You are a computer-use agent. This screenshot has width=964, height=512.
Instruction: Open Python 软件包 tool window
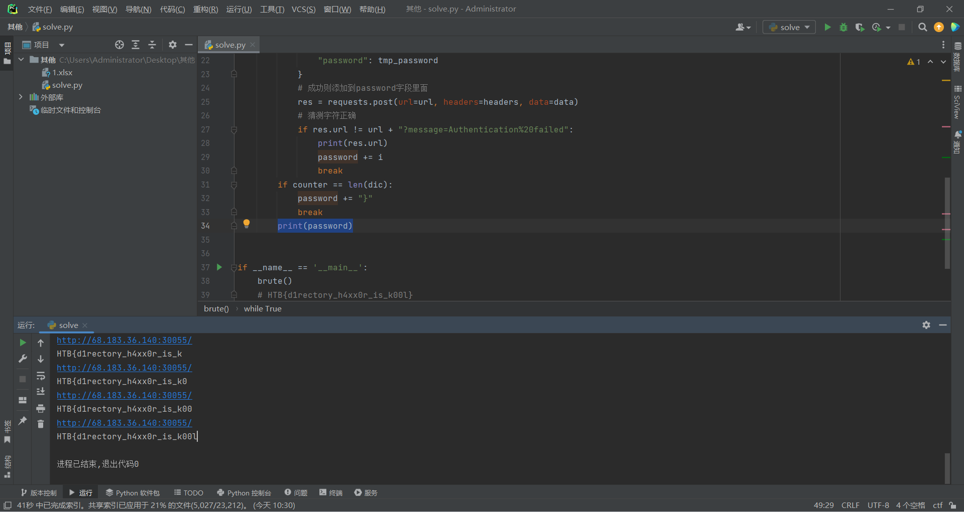coord(133,492)
